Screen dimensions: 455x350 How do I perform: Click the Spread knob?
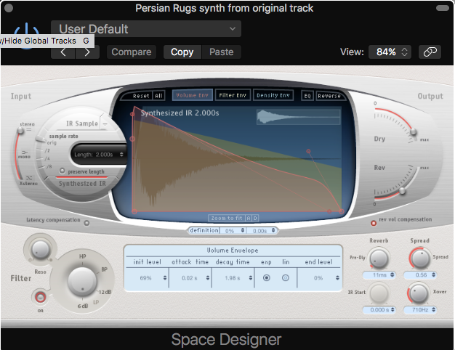420,258
